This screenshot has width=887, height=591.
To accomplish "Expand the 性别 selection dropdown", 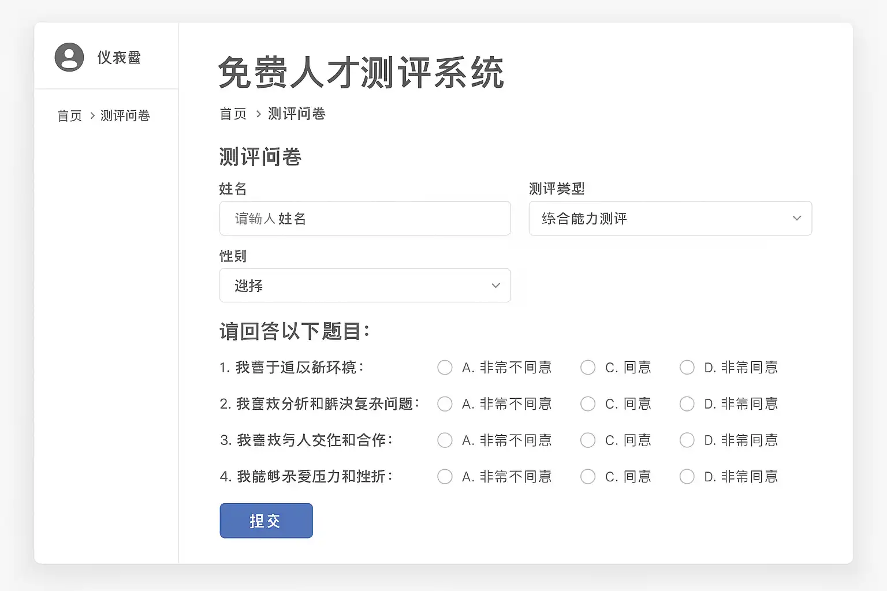I will tap(365, 286).
